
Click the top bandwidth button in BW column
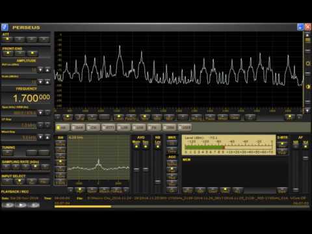pyautogui.click(x=60, y=144)
